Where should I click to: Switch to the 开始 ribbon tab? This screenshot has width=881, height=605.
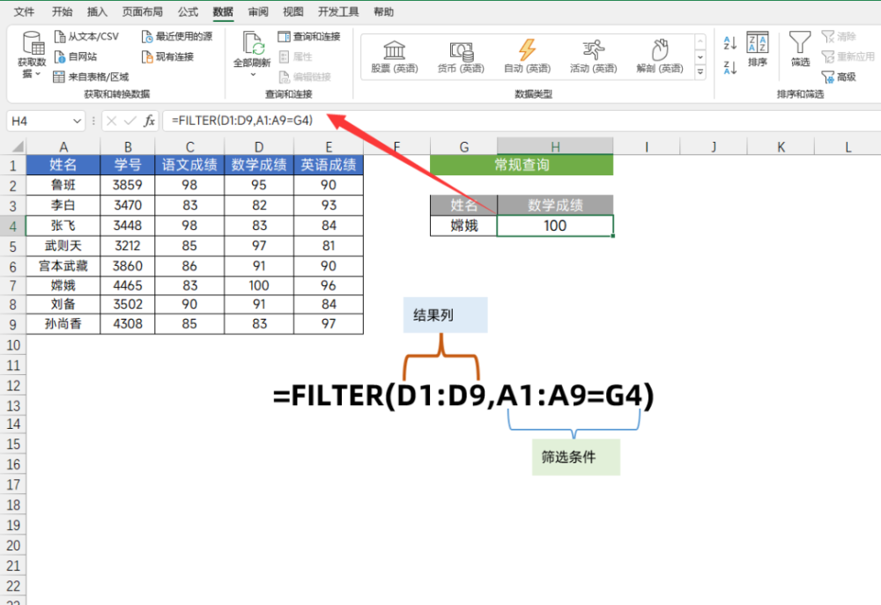click(62, 11)
